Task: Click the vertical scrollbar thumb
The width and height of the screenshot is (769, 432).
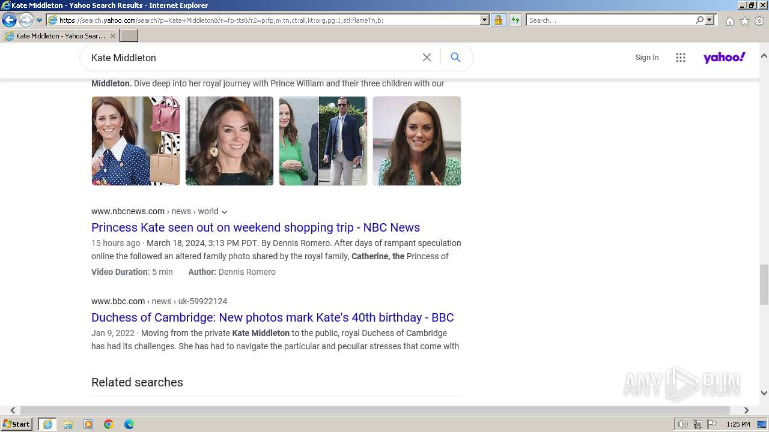Action: coord(764,285)
